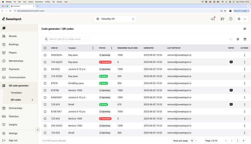Open the announcements megaphone icon

click(213, 19)
